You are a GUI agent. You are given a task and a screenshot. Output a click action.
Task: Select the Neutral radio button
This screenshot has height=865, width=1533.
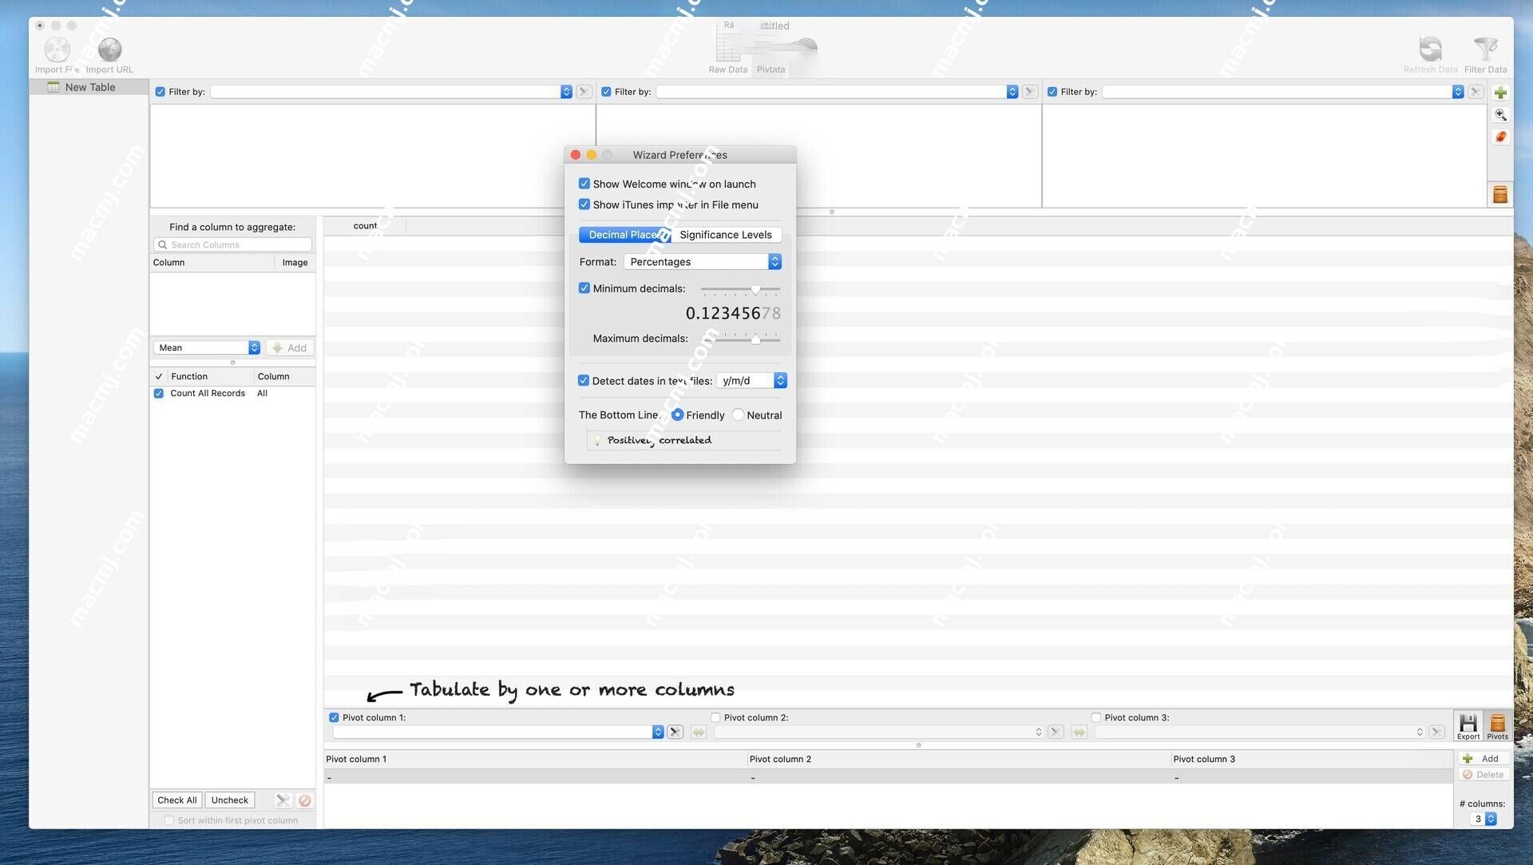738,415
